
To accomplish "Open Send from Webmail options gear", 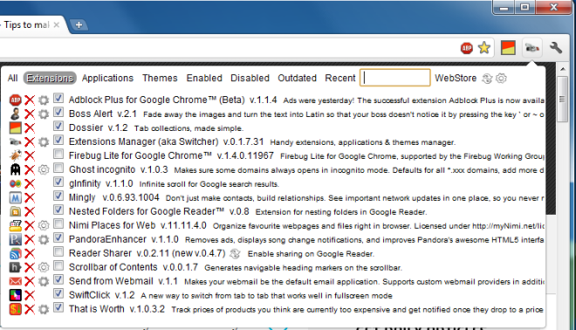I will [x=44, y=281].
